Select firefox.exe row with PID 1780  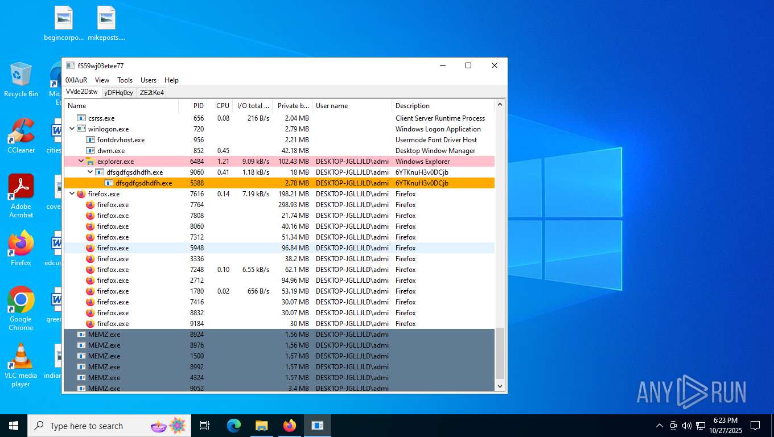click(x=279, y=291)
